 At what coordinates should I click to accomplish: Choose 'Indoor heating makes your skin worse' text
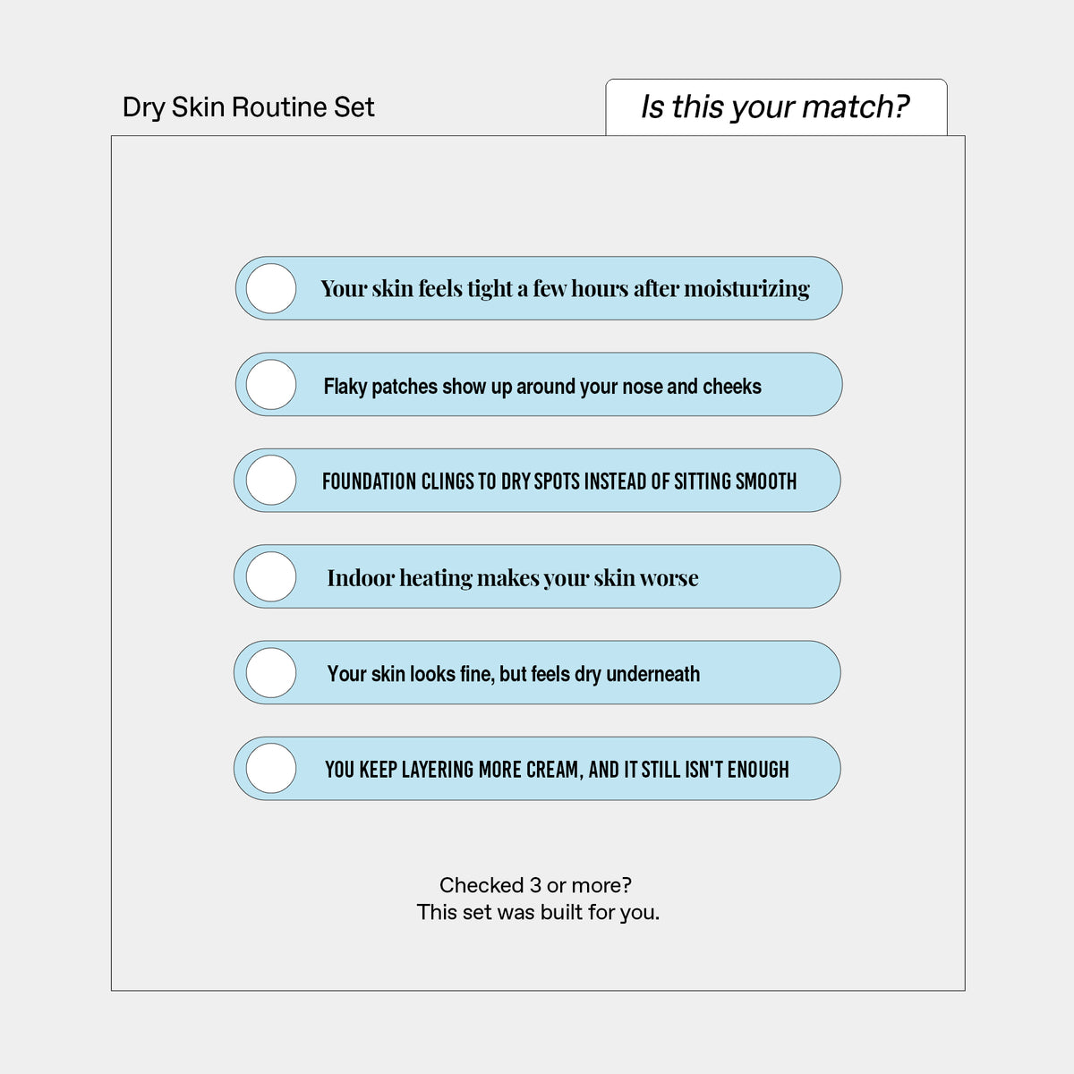(513, 578)
